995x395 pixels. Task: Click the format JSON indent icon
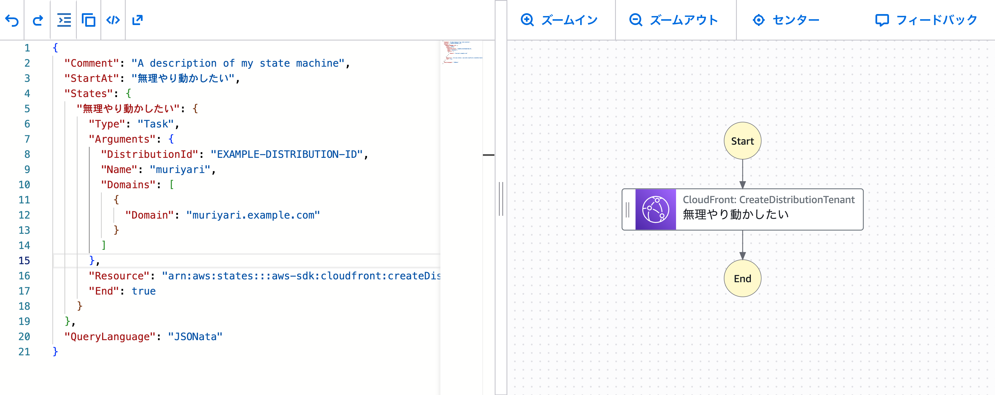pyautogui.click(x=64, y=20)
